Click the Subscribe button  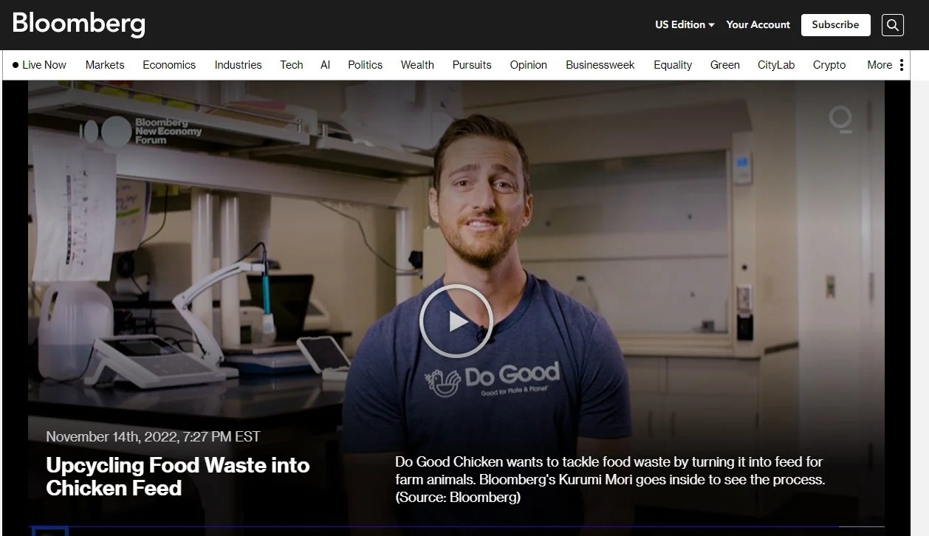pos(835,24)
